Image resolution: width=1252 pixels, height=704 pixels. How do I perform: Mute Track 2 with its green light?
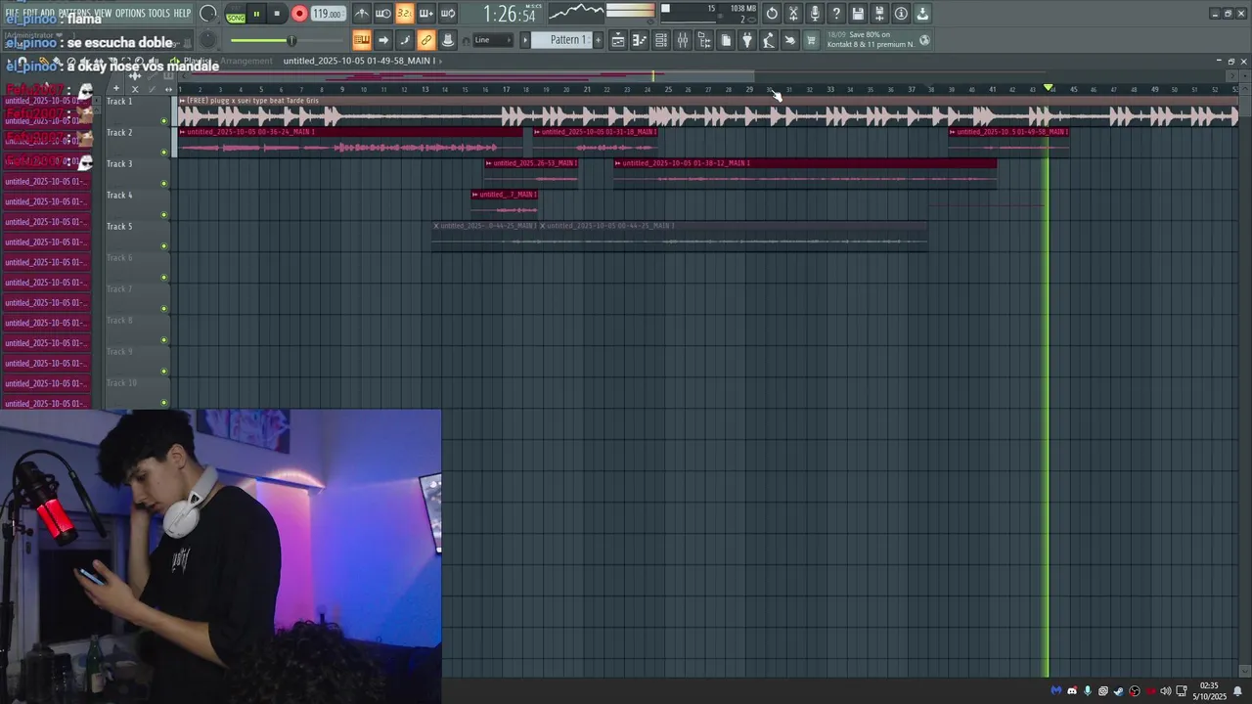(x=164, y=153)
